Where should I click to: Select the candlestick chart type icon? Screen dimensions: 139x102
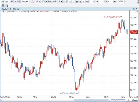point(37,1)
